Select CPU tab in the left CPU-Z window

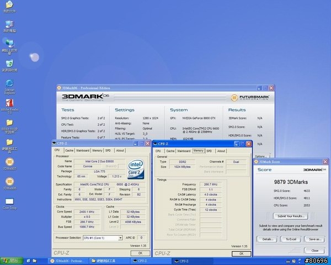click(57, 150)
